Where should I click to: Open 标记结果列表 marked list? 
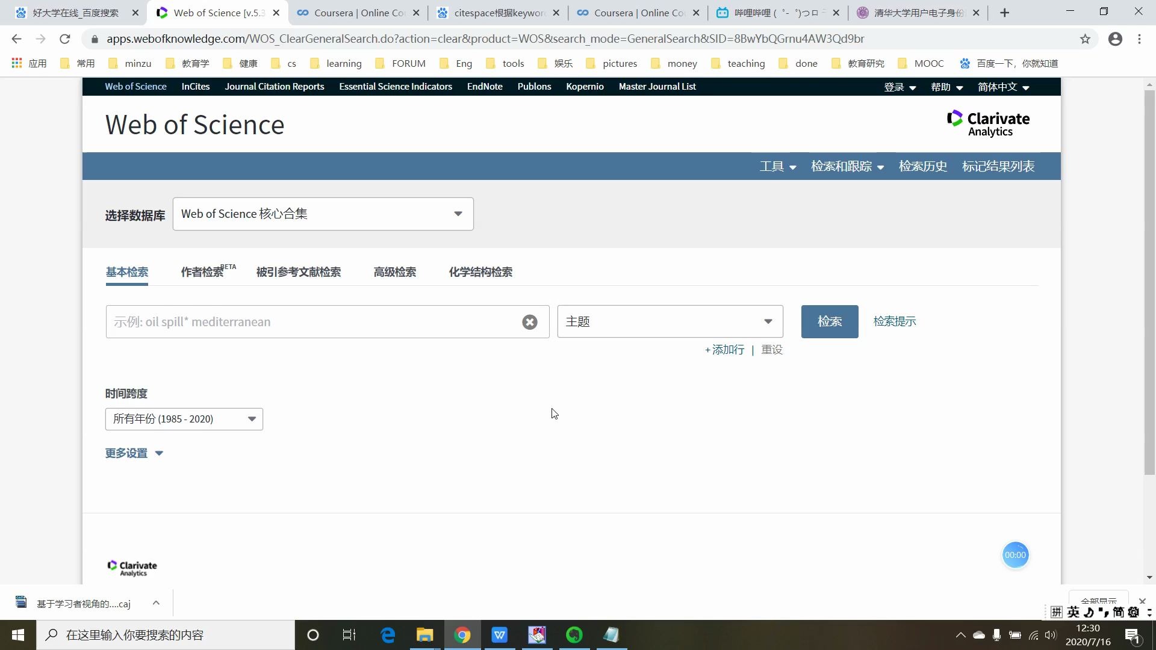point(998,166)
